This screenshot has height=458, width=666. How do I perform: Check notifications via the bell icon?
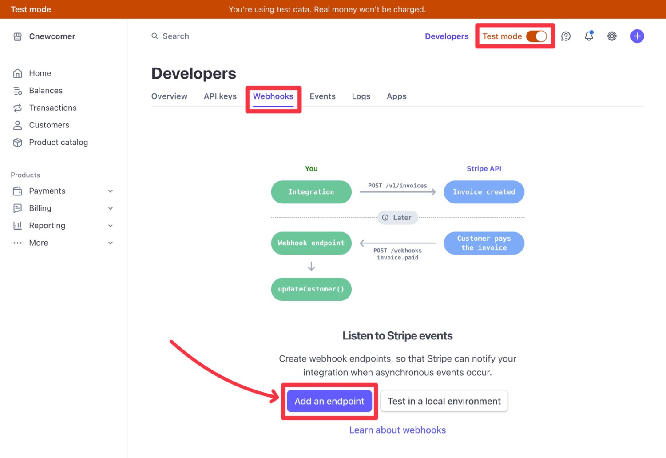coord(589,36)
